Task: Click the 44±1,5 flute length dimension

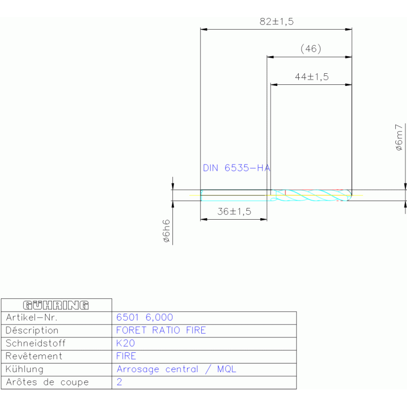Action: [311, 77]
